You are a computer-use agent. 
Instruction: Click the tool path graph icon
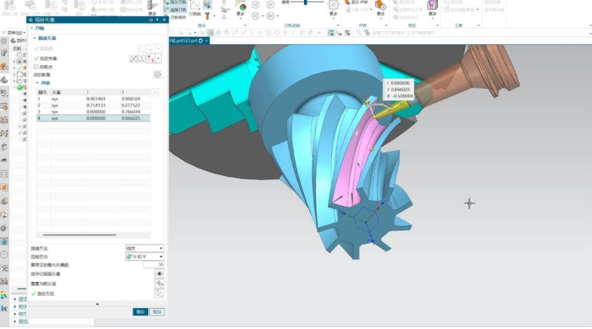pyautogui.click(x=195, y=6)
